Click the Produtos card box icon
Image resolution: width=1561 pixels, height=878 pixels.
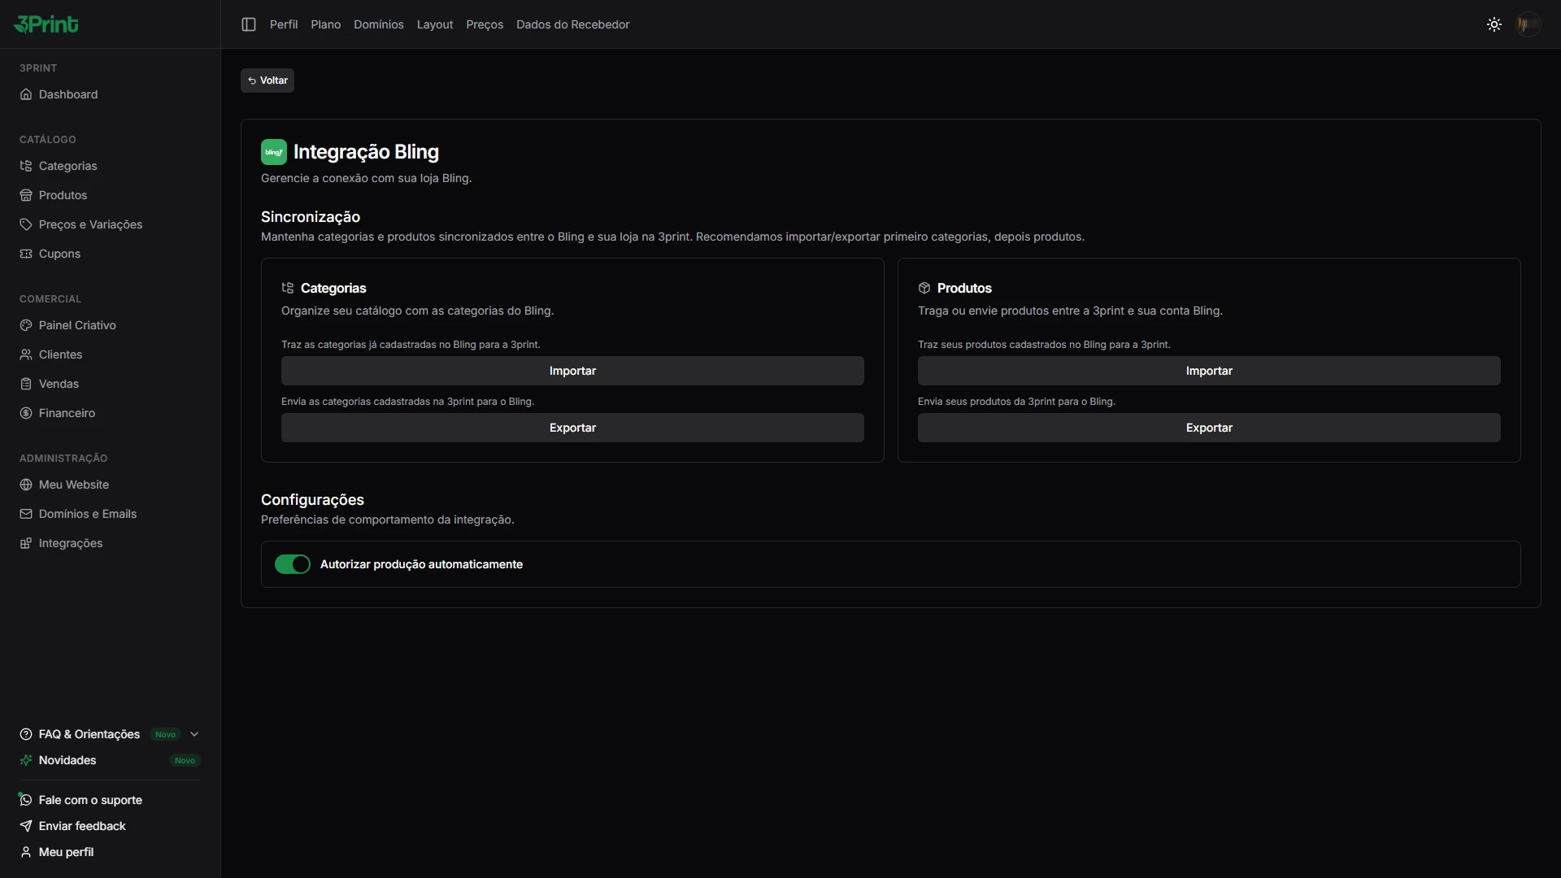(924, 288)
